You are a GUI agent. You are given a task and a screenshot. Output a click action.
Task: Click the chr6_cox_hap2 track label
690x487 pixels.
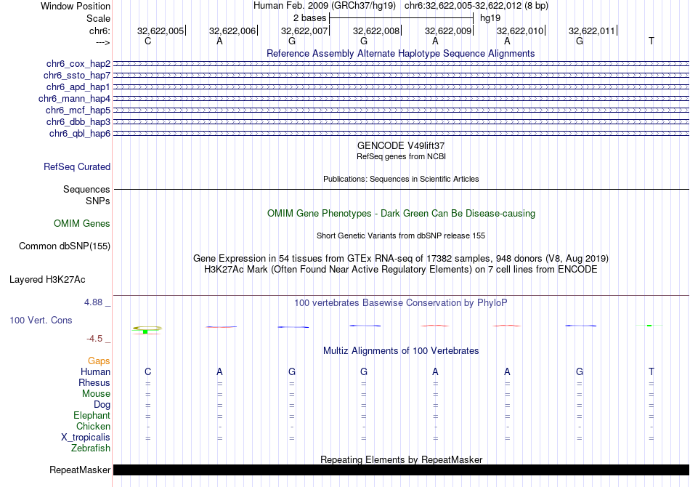[x=78, y=64]
